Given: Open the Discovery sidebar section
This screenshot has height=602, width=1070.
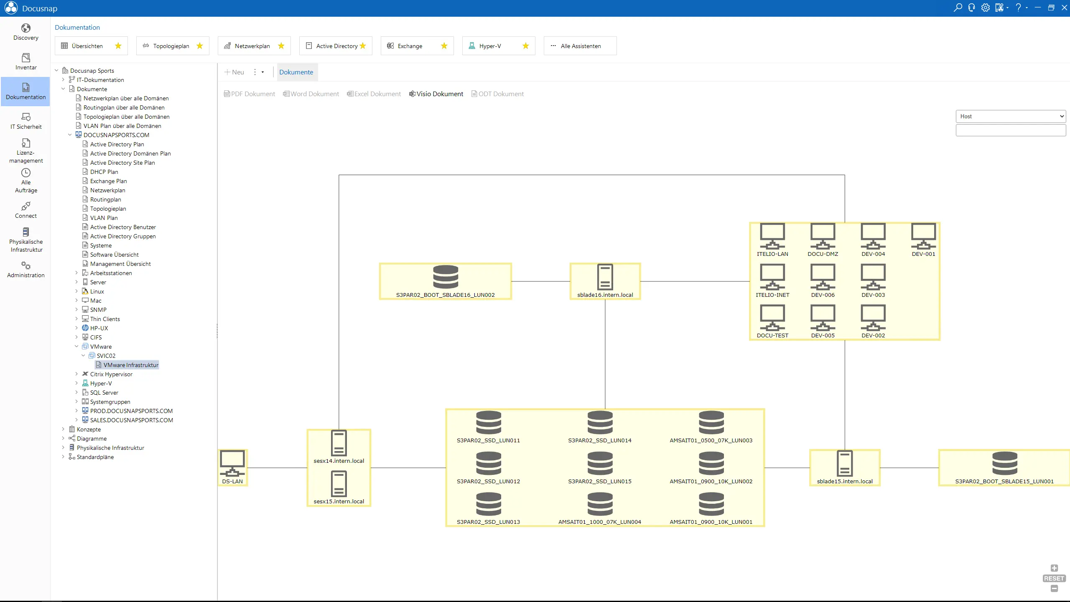Looking at the screenshot, I should pos(25,32).
